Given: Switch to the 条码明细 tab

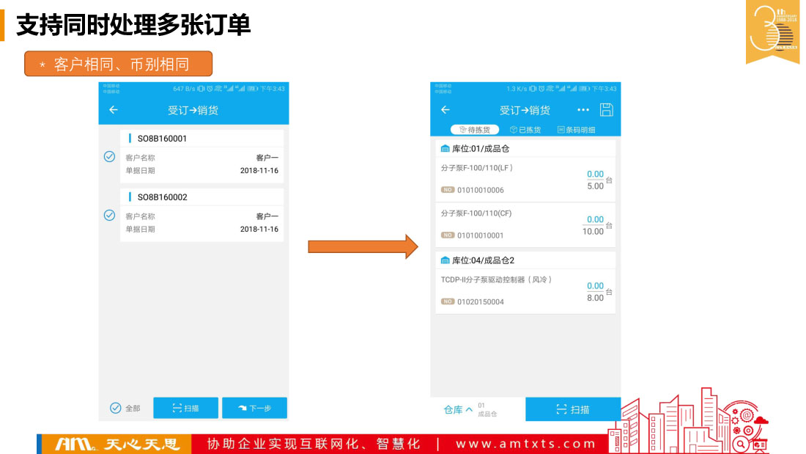Looking at the screenshot, I should 577,130.
